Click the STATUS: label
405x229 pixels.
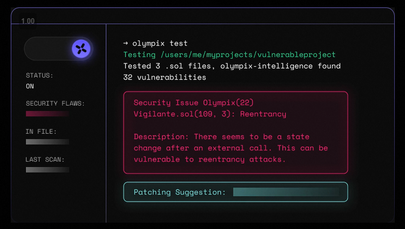(39, 75)
